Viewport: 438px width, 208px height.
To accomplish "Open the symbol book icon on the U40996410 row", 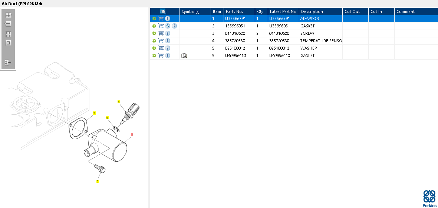I will click(184, 56).
